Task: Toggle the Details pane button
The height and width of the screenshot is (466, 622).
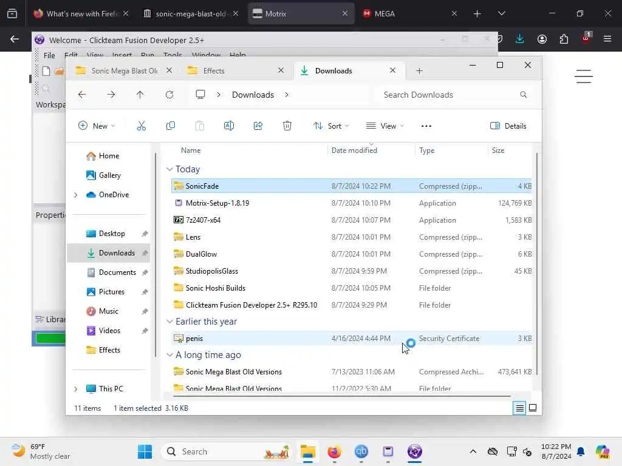Action: tap(508, 126)
